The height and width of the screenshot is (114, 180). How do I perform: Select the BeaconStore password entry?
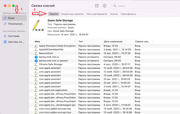pyautogui.click(x=104, y=53)
